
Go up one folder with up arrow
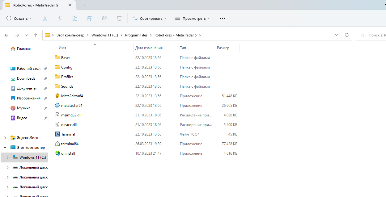tap(36, 35)
